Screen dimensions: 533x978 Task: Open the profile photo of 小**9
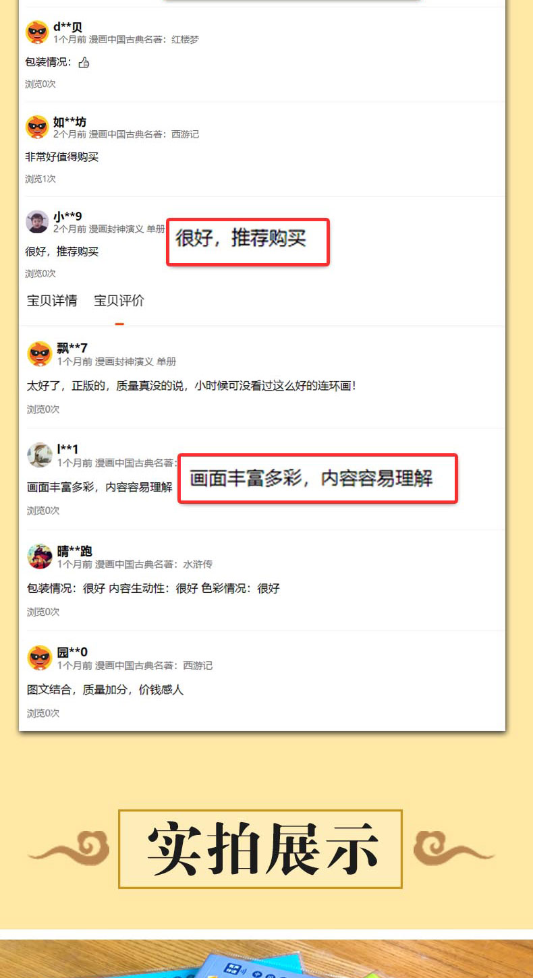point(37,221)
